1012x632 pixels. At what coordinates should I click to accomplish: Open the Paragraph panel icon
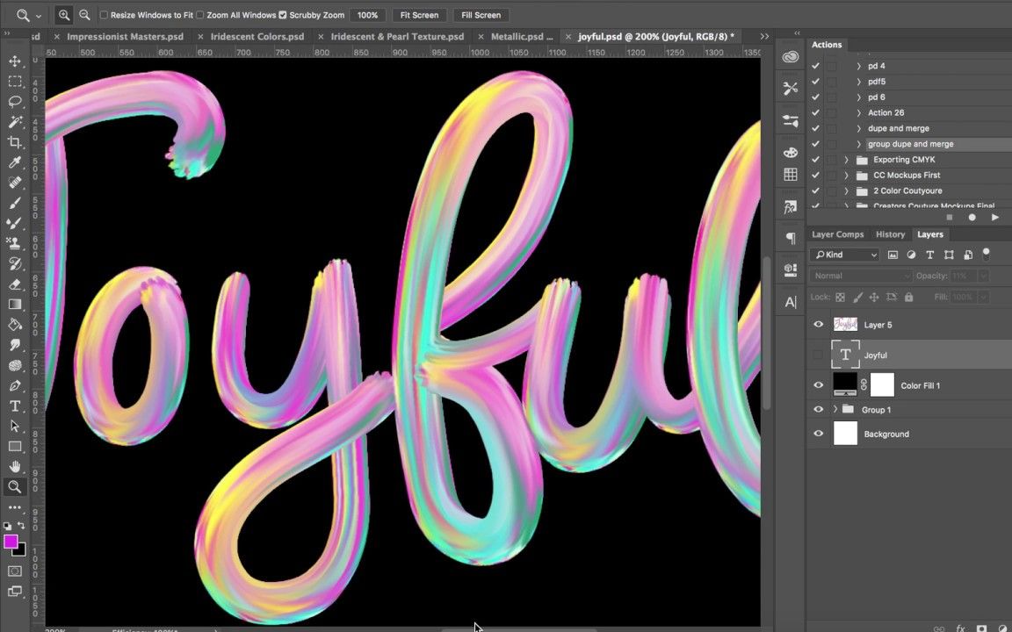[790, 236]
